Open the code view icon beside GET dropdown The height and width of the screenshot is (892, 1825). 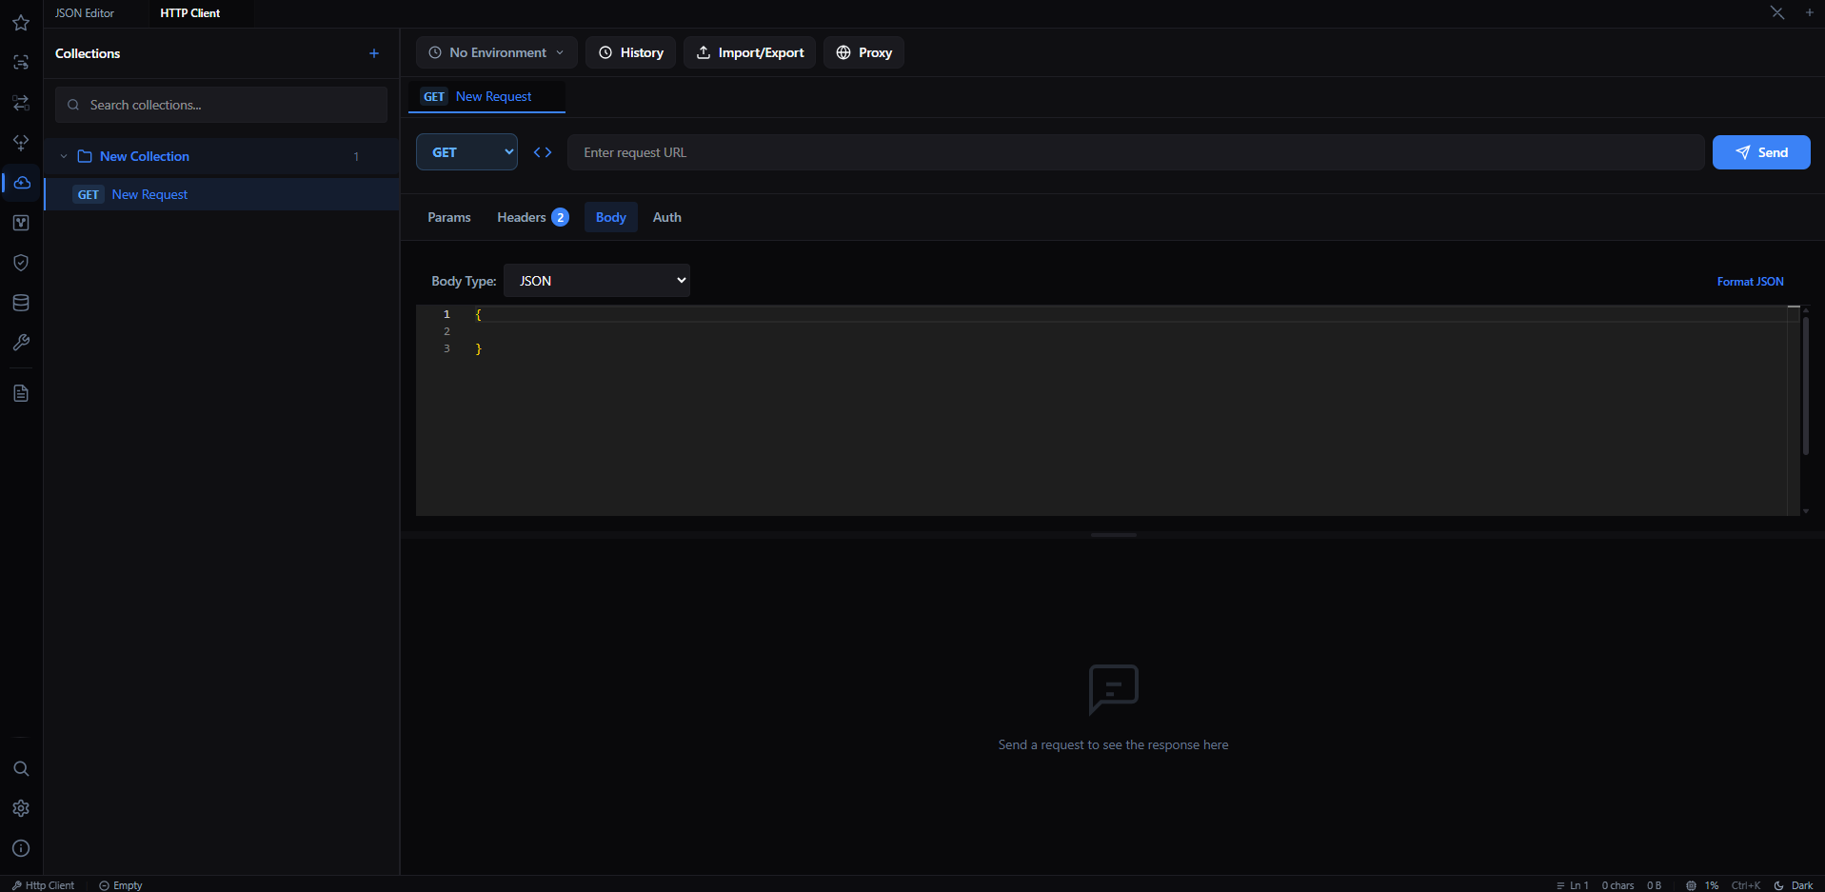543,151
